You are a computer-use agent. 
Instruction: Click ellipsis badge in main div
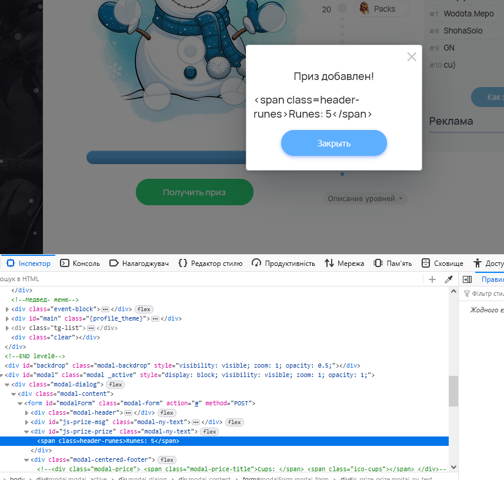(155, 319)
